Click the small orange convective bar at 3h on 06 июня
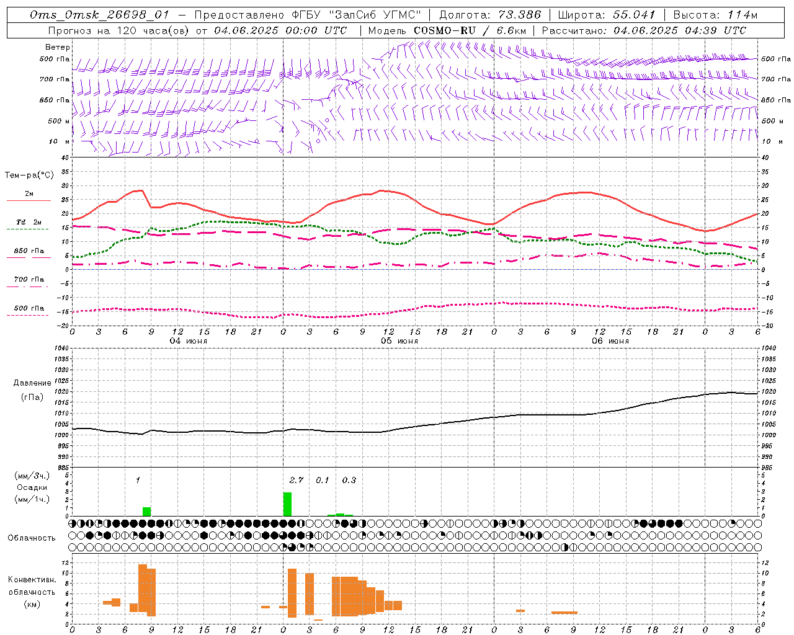Viewport: 794px width, 635px height. (520, 611)
